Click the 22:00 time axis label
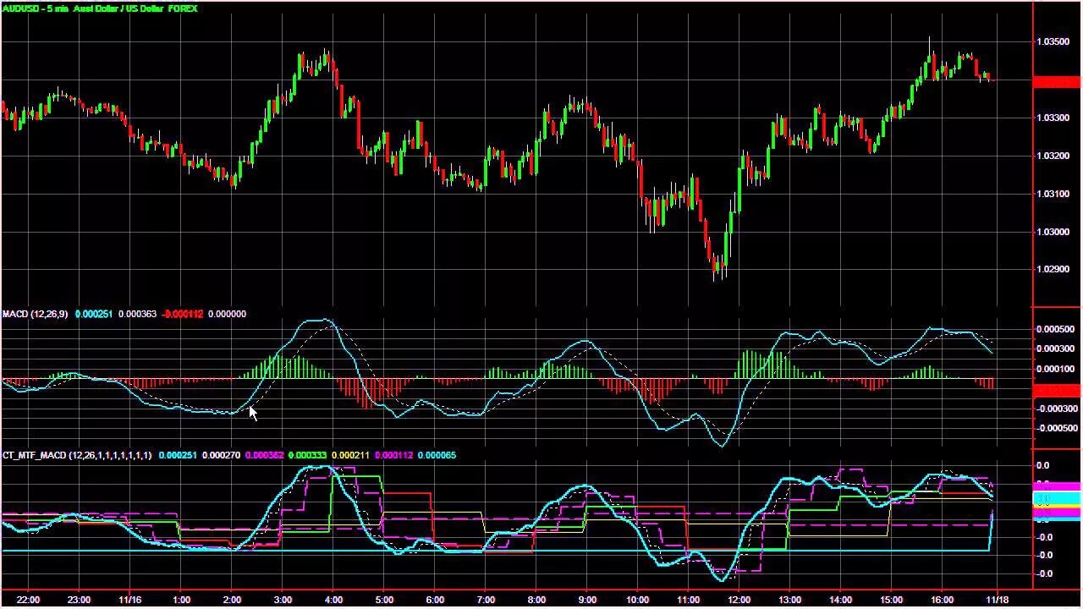Image resolution: width=1083 pixels, height=609 pixels. pos(28,600)
